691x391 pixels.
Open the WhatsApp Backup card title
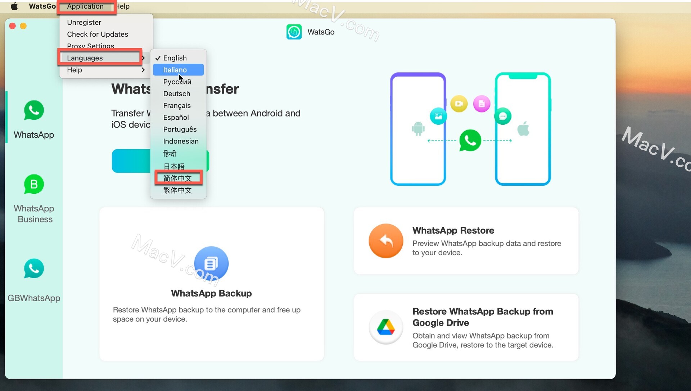point(211,293)
